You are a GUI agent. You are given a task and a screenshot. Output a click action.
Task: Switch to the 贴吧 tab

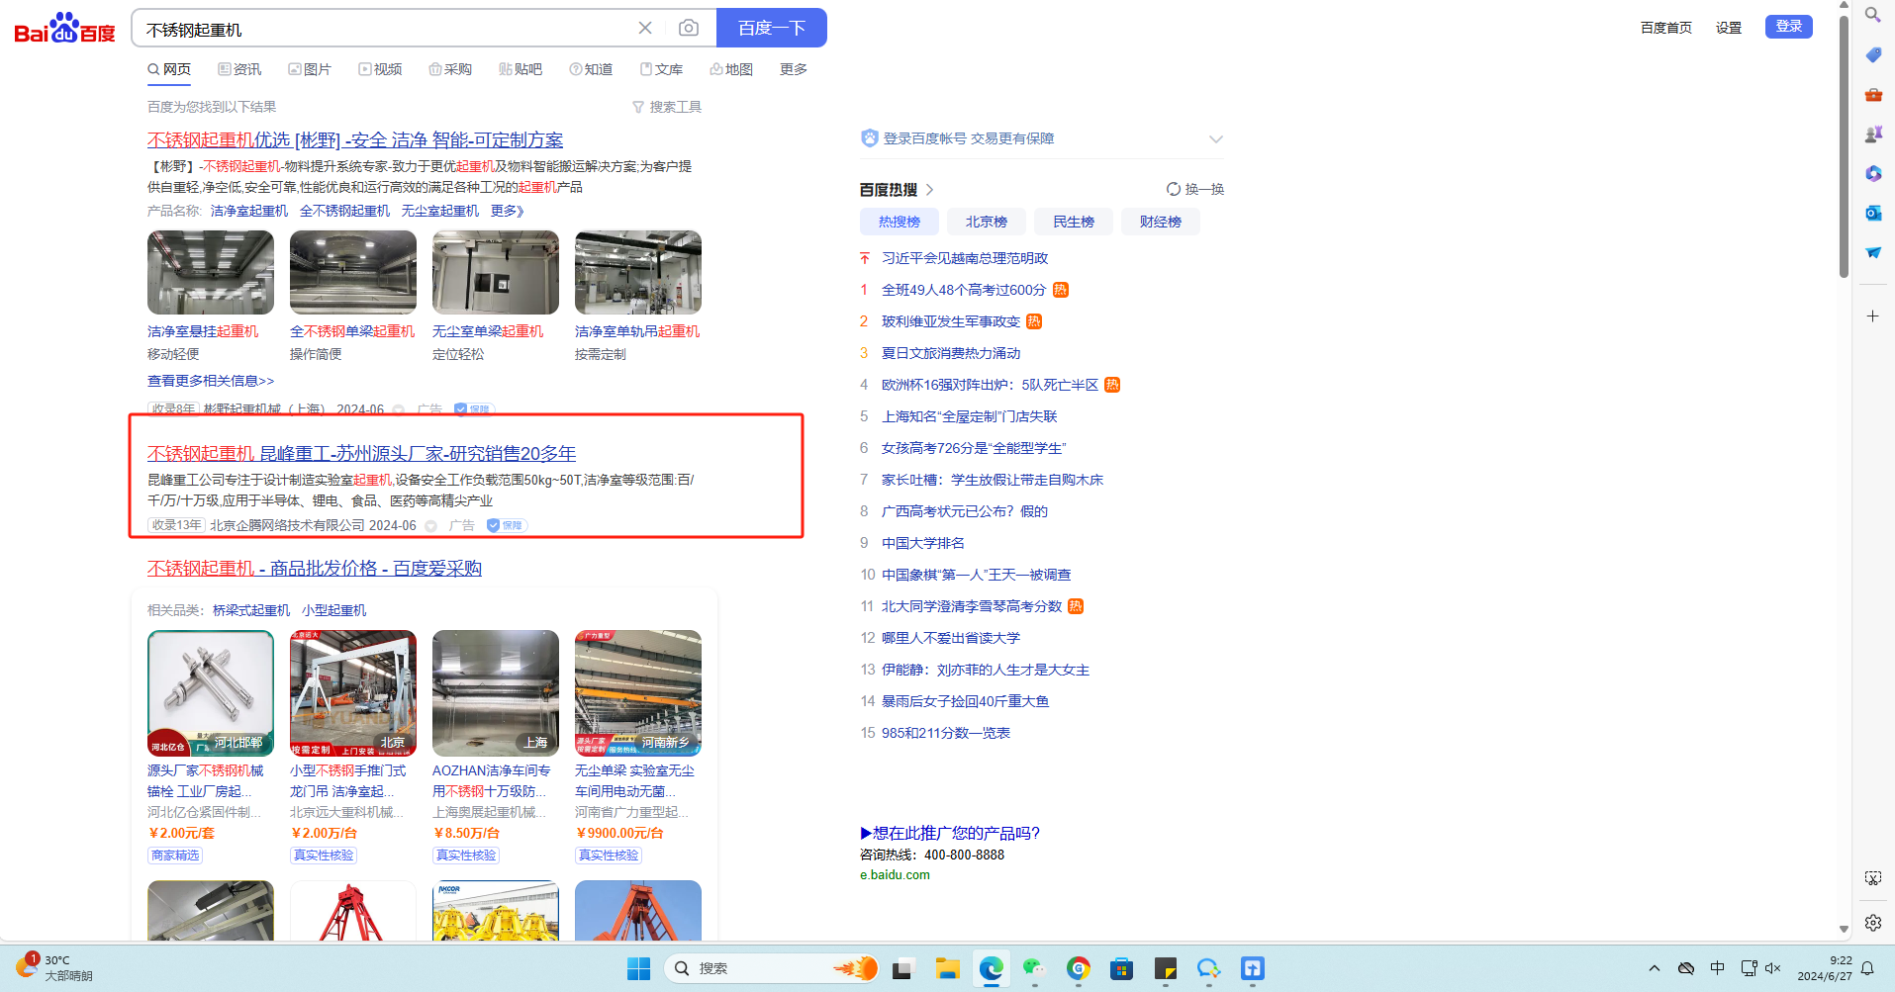(521, 69)
